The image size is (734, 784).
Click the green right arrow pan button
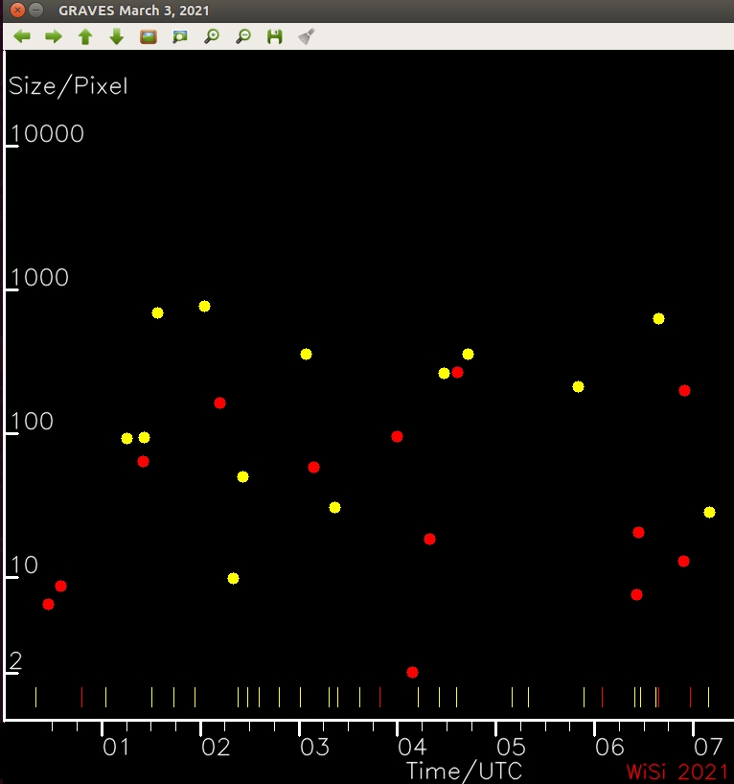click(x=54, y=36)
